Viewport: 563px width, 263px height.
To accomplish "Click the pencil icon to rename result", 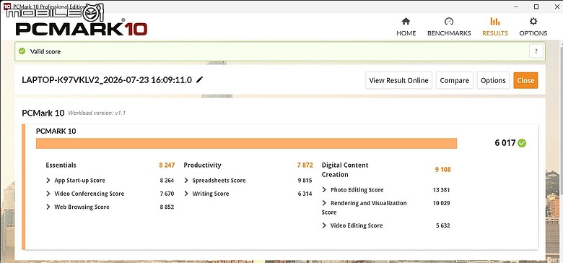I will coord(200,79).
